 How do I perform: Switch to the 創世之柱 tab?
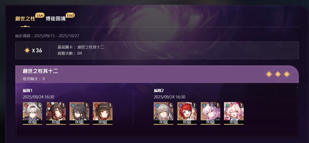coord(25,19)
